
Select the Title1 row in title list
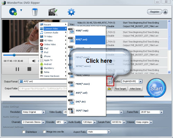pyautogui.click(x=115, y=24)
